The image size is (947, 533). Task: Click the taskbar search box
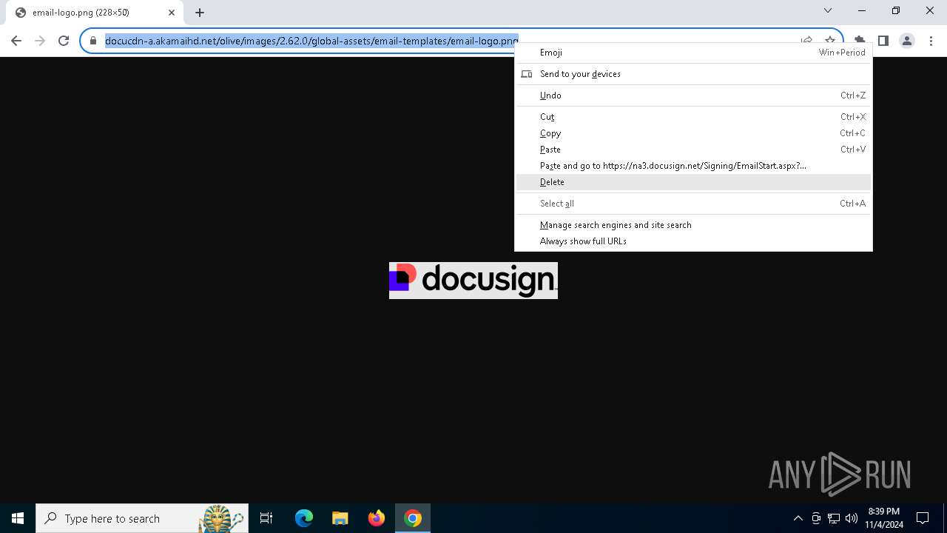142,518
